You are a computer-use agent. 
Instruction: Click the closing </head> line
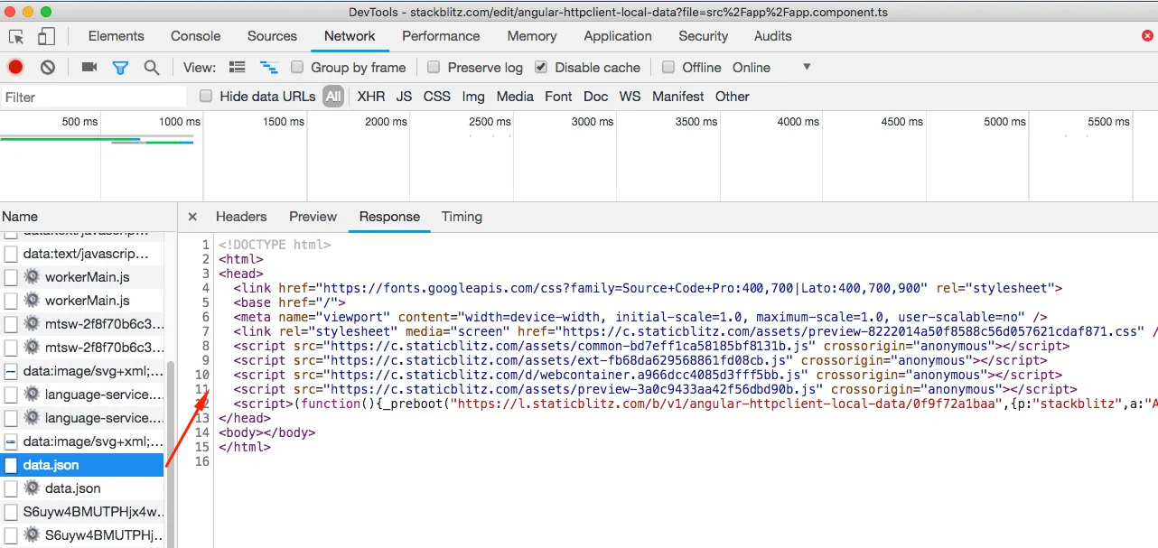click(244, 418)
